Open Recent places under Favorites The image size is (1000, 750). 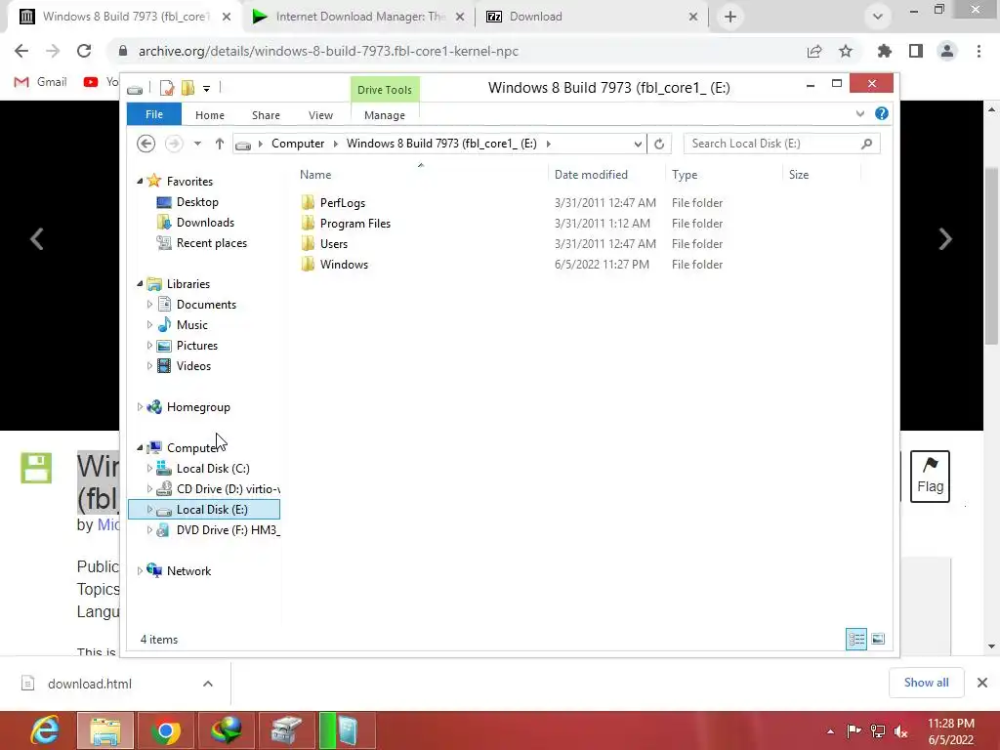point(211,243)
